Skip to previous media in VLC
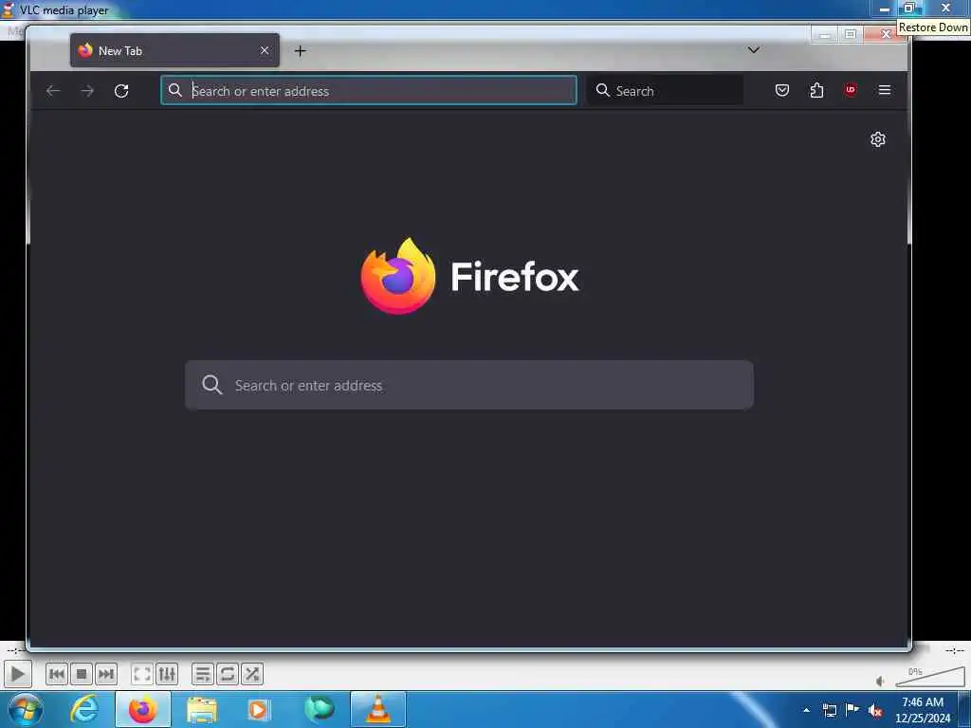 [x=56, y=674]
